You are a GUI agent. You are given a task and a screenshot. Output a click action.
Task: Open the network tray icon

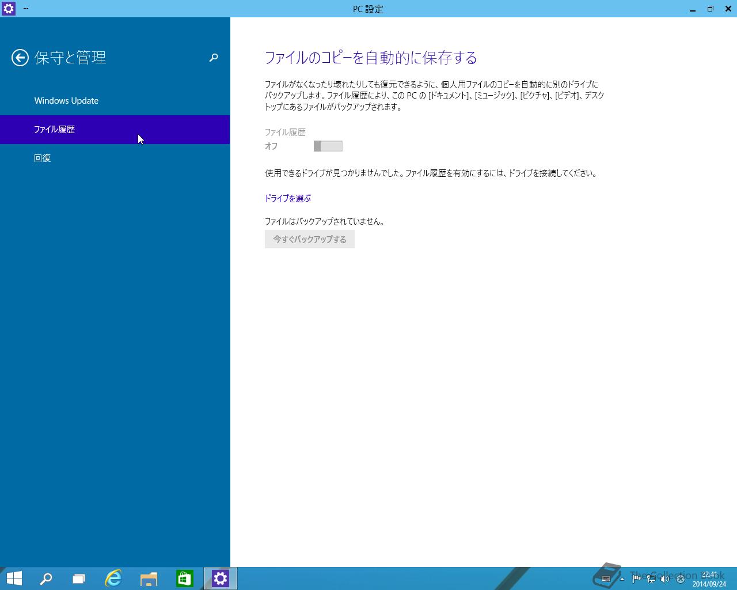(x=651, y=579)
